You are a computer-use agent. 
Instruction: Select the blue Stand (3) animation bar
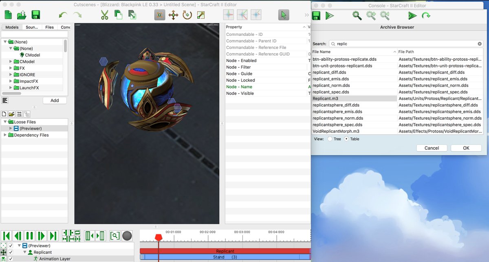(225, 257)
